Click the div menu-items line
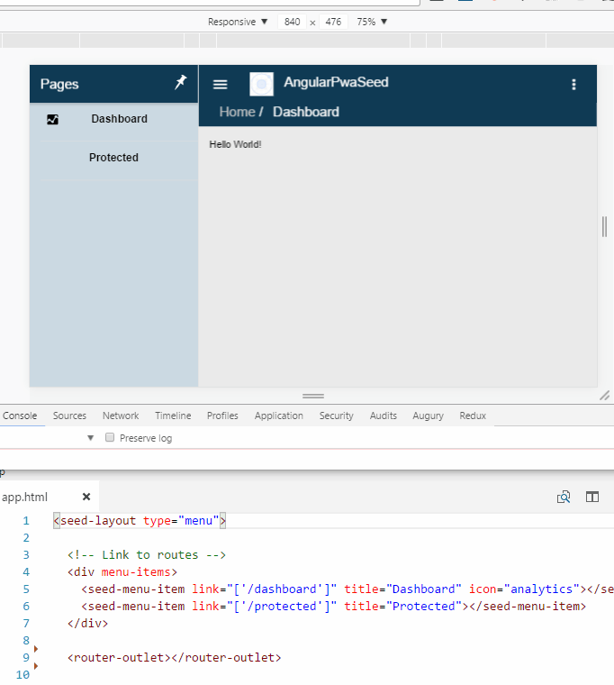The width and height of the screenshot is (614, 685). 122,571
